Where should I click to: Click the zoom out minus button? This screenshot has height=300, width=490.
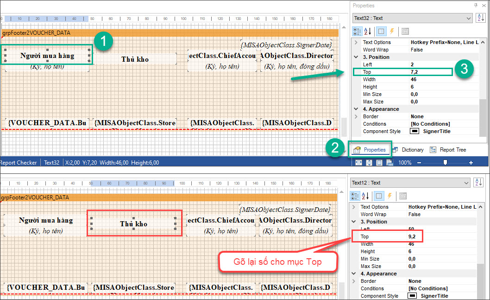420,163
